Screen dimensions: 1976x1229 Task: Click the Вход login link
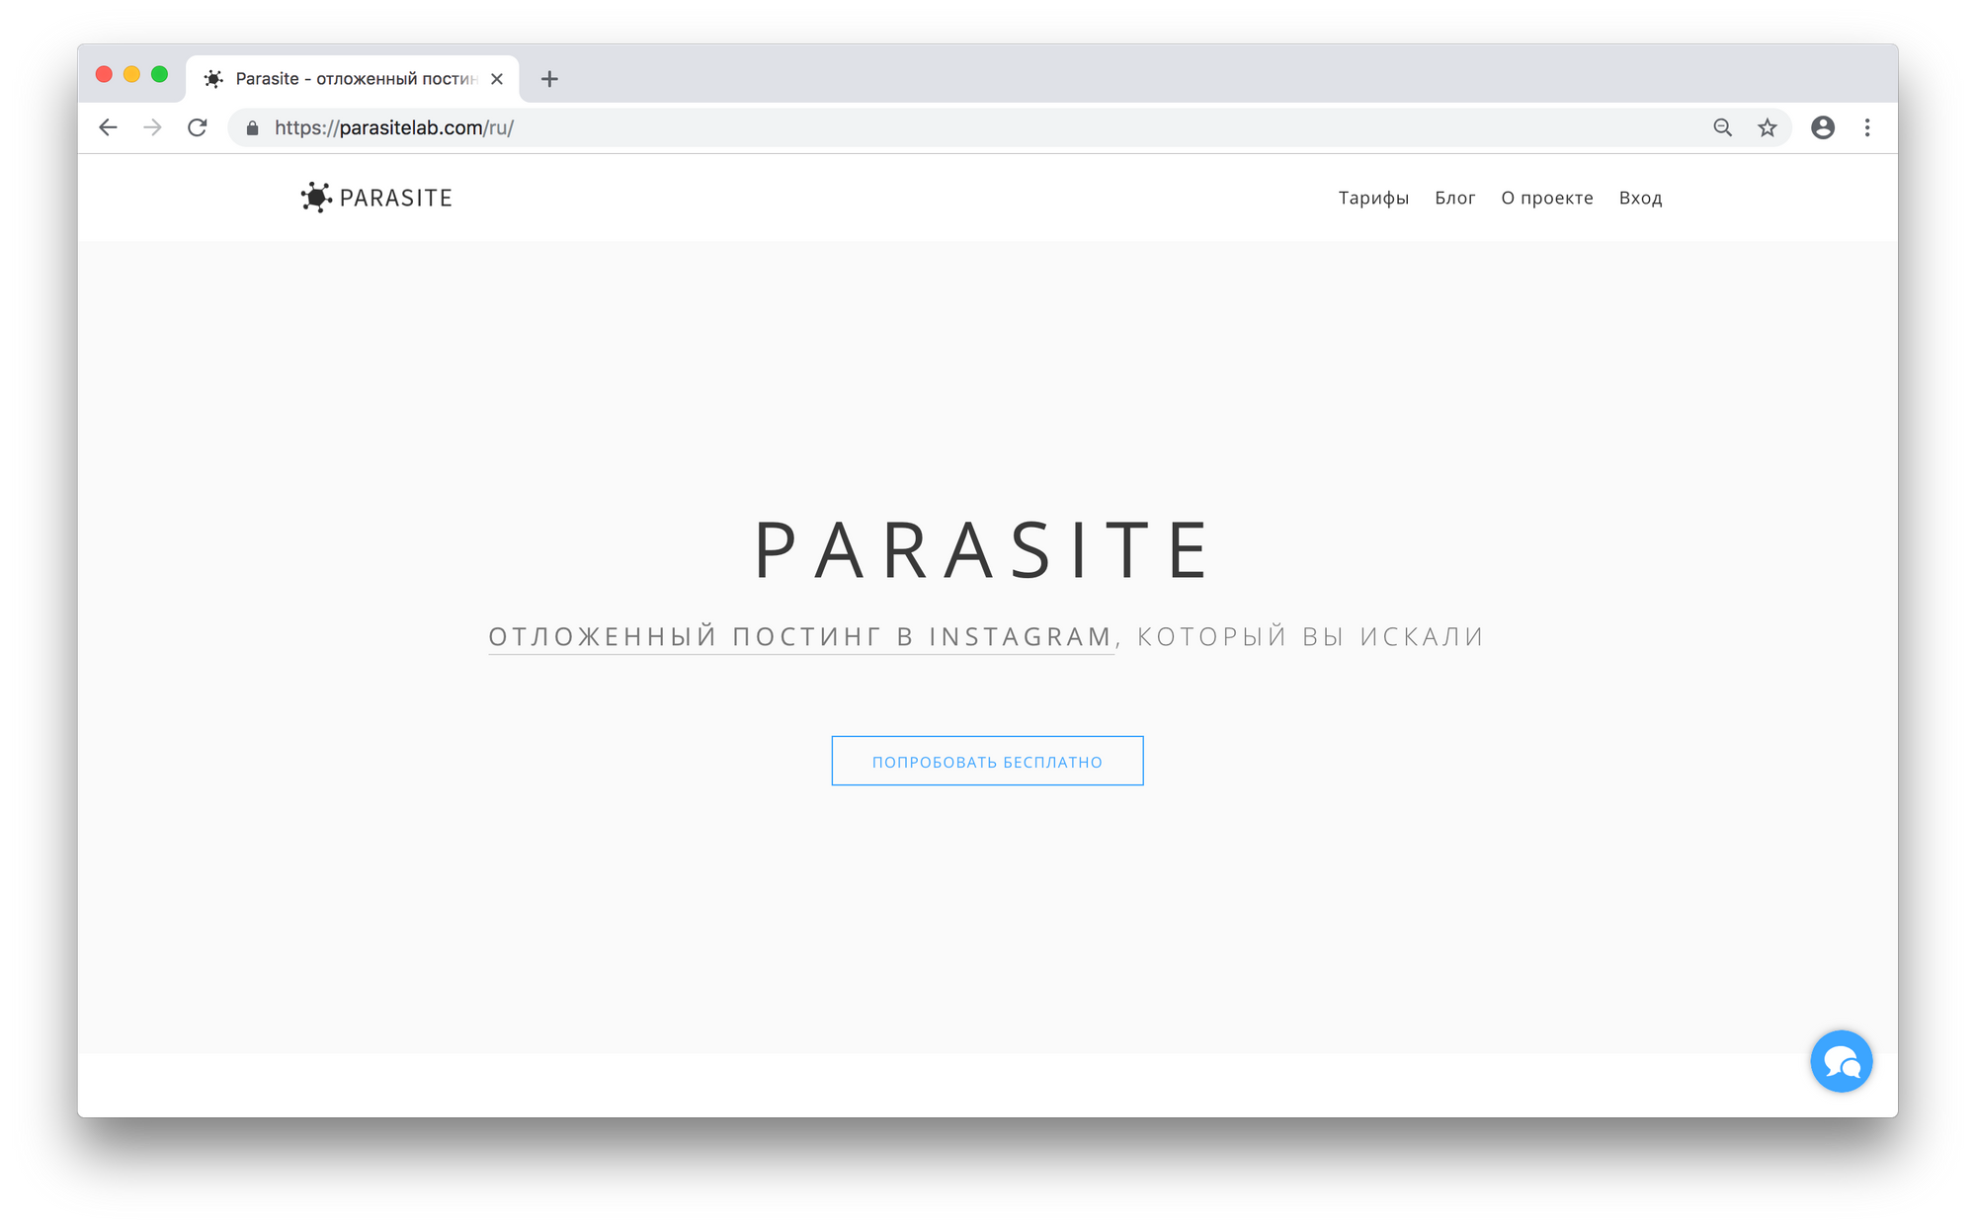(x=1640, y=198)
